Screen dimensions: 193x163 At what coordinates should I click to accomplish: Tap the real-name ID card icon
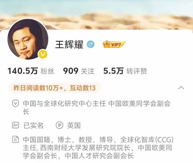click(x=16, y=125)
